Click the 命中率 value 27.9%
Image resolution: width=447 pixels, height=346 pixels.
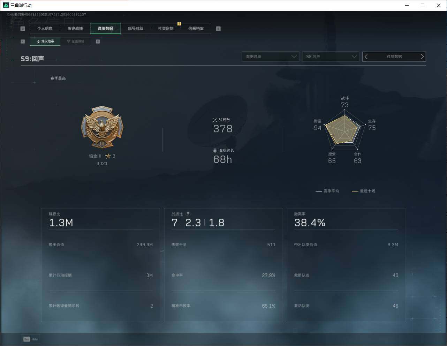269,276
